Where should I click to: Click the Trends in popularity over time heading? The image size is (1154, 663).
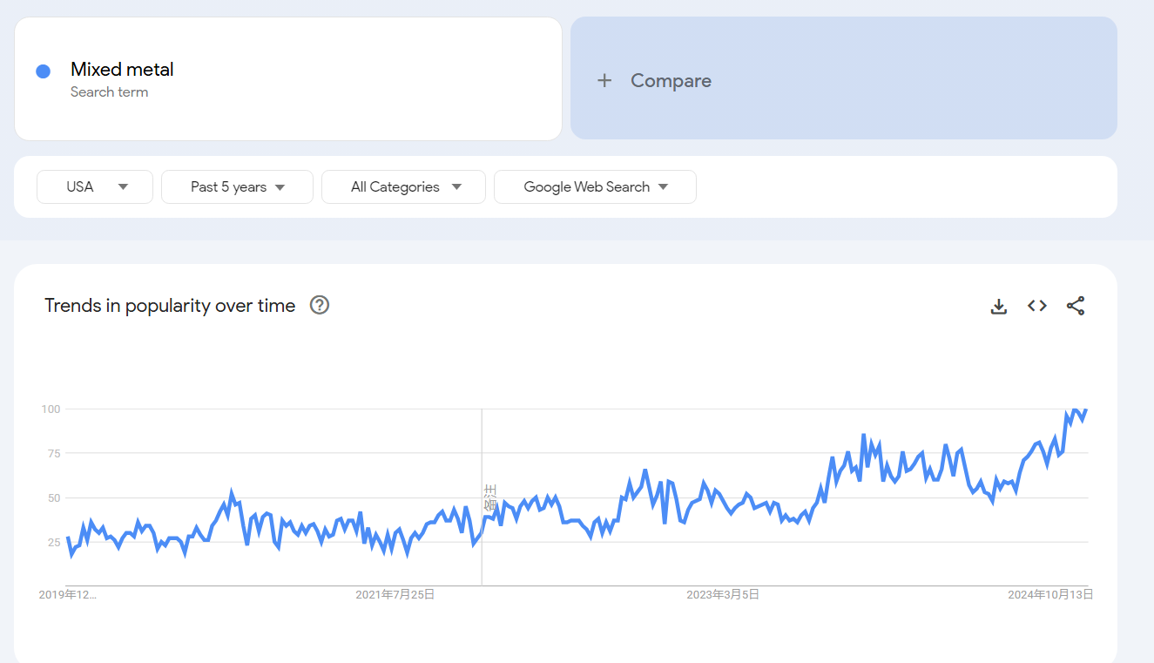[x=170, y=306]
